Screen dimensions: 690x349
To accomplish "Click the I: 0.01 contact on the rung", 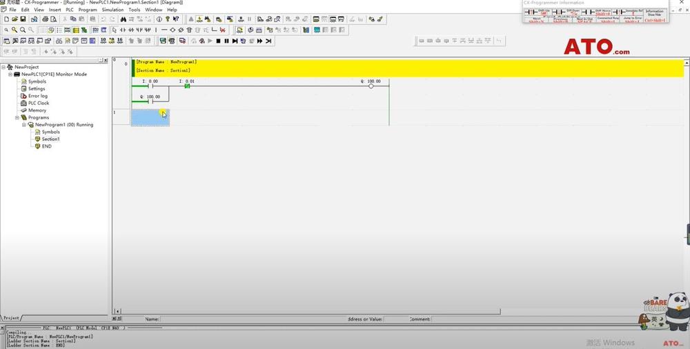I will tap(187, 86).
